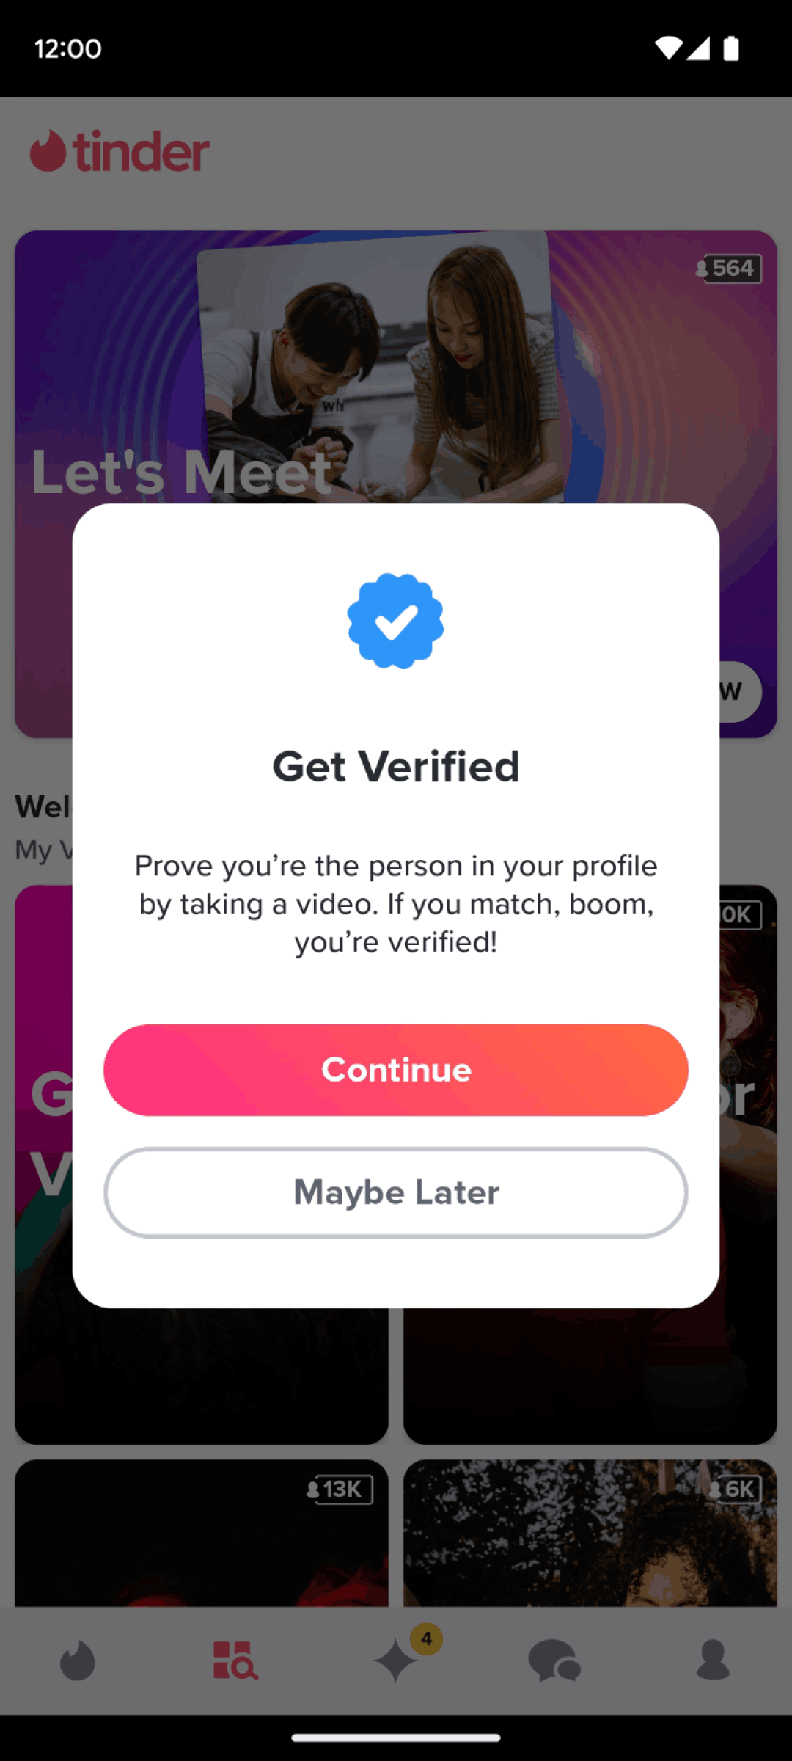Select the 6K members explore card
This screenshot has width=792, height=1761.
[590, 1533]
